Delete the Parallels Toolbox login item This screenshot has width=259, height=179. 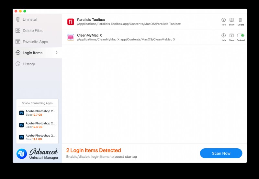pyautogui.click(x=241, y=22)
